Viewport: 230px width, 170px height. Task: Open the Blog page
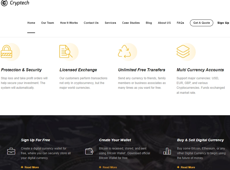[x=149, y=23]
